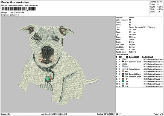Select thread code "1118"
164x116 pixels.
pyautogui.click(x=145, y=86)
